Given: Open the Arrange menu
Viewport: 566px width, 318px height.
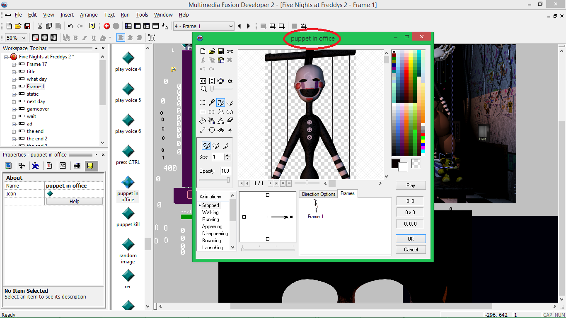Looking at the screenshot, I should coord(89,15).
